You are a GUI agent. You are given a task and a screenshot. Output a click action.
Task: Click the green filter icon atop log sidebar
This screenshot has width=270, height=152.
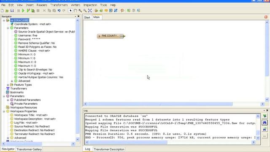coord(265,116)
